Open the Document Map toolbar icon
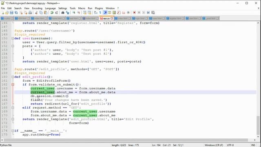This screenshot has width=261, height=147. pos(114,13)
